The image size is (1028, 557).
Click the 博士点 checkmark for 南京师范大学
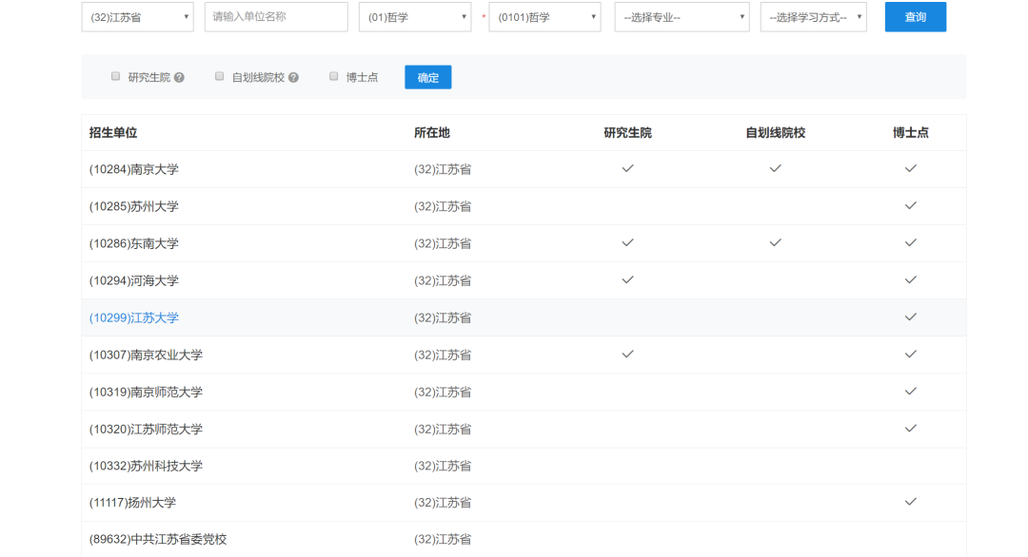(911, 391)
